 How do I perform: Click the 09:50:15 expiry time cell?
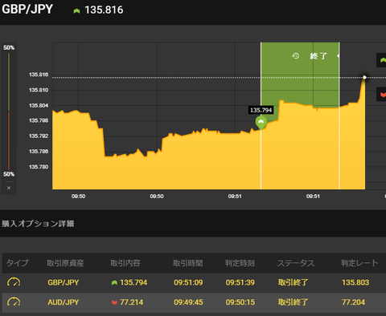tap(240, 302)
